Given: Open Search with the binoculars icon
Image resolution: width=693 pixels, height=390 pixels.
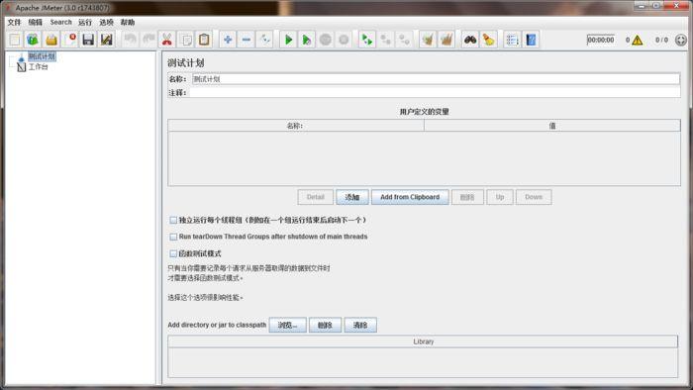Looking at the screenshot, I should pyautogui.click(x=470, y=40).
